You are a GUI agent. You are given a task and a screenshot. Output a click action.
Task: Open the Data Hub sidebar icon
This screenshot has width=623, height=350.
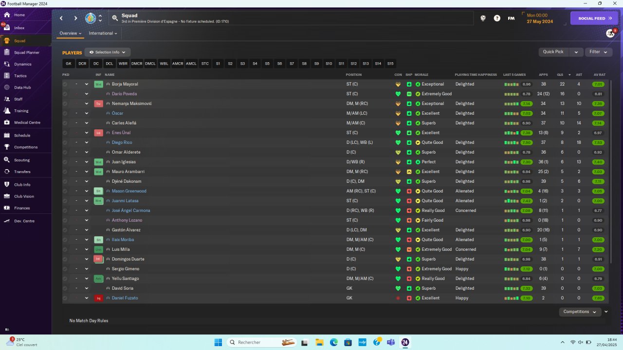[x=7, y=87]
